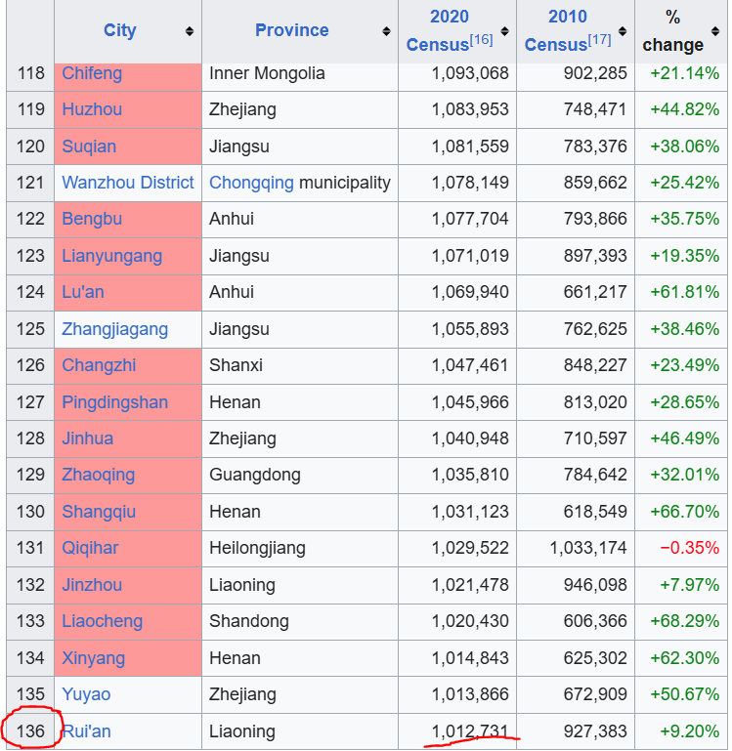
Task: Open the Chifeng city link
Action: pos(92,73)
